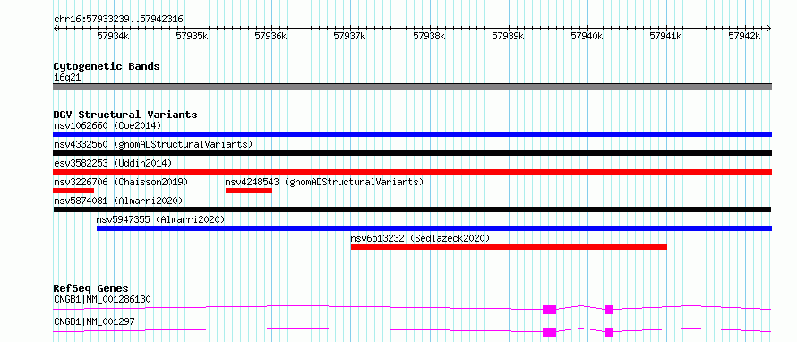Image resolution: width=797 pixels, height=342 pixels.
Task: Click the smaller magenta exon of CNGB1|NM_001297
Action: 610,332
